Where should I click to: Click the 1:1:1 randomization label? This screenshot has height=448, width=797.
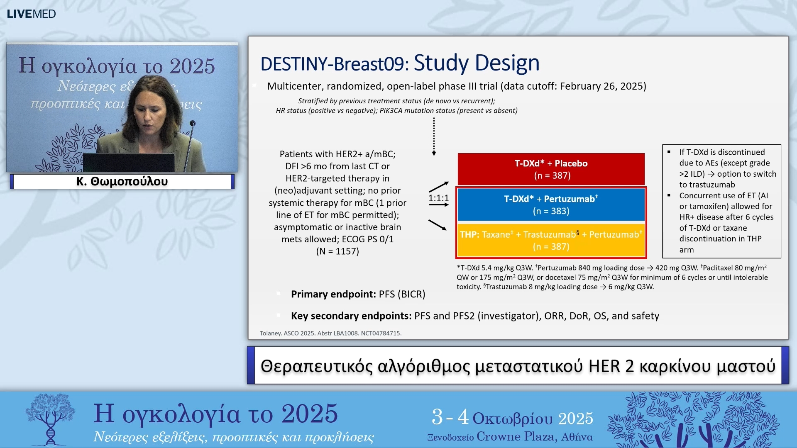coord(438,198)
